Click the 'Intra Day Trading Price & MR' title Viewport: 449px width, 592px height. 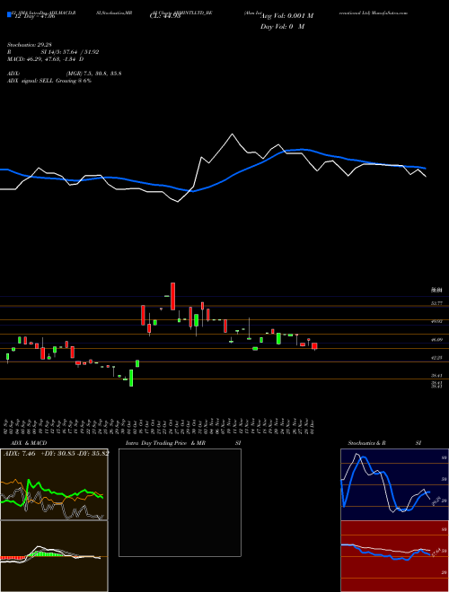pos(165,443)
